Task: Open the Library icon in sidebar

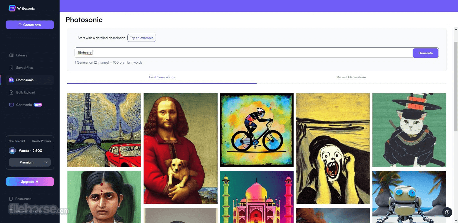Action: (11, 55)
